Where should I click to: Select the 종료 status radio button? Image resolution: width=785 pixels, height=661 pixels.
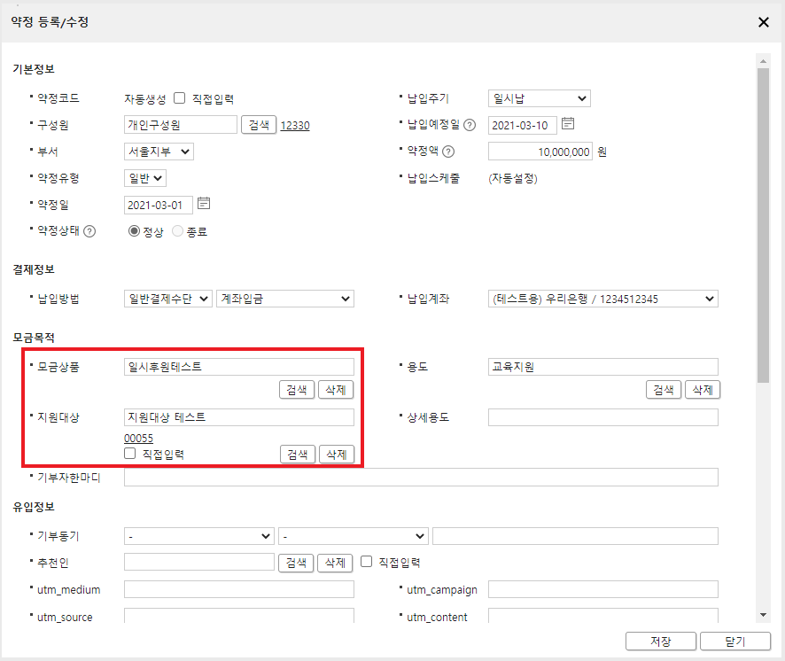[x=177, y=231]
